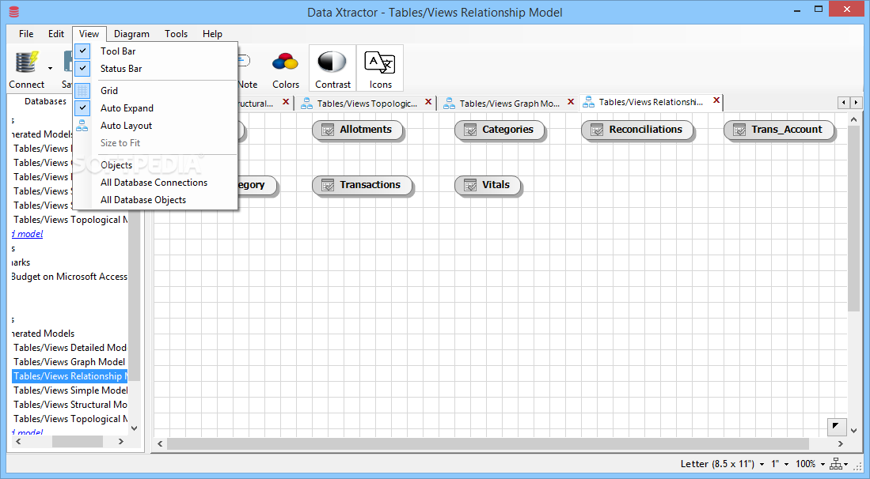Select Budget on Microsoft Access tree item
870x479 pixels.
pos(70,277)
